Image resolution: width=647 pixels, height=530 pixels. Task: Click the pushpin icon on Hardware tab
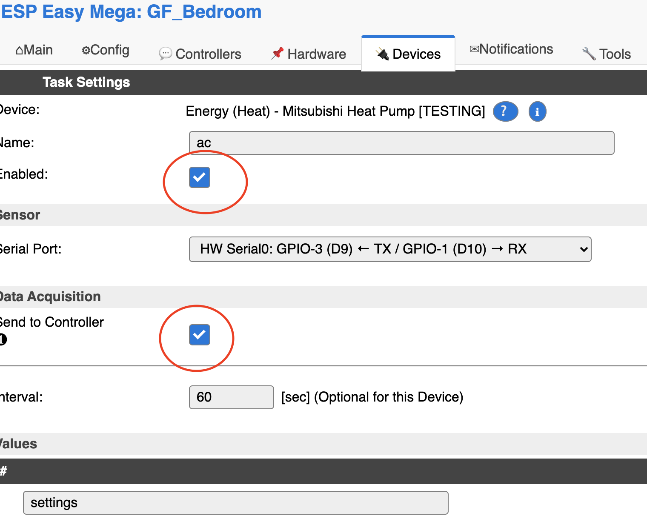pos(278,54)
